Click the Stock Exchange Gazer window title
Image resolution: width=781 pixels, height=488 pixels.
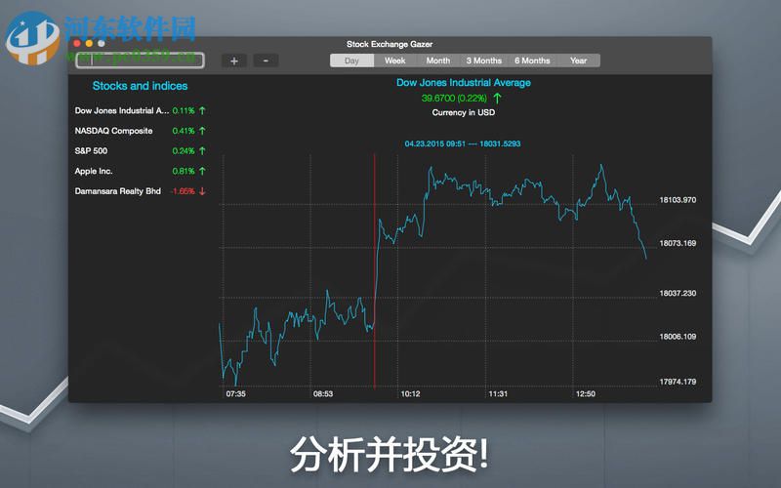[390, 44]
